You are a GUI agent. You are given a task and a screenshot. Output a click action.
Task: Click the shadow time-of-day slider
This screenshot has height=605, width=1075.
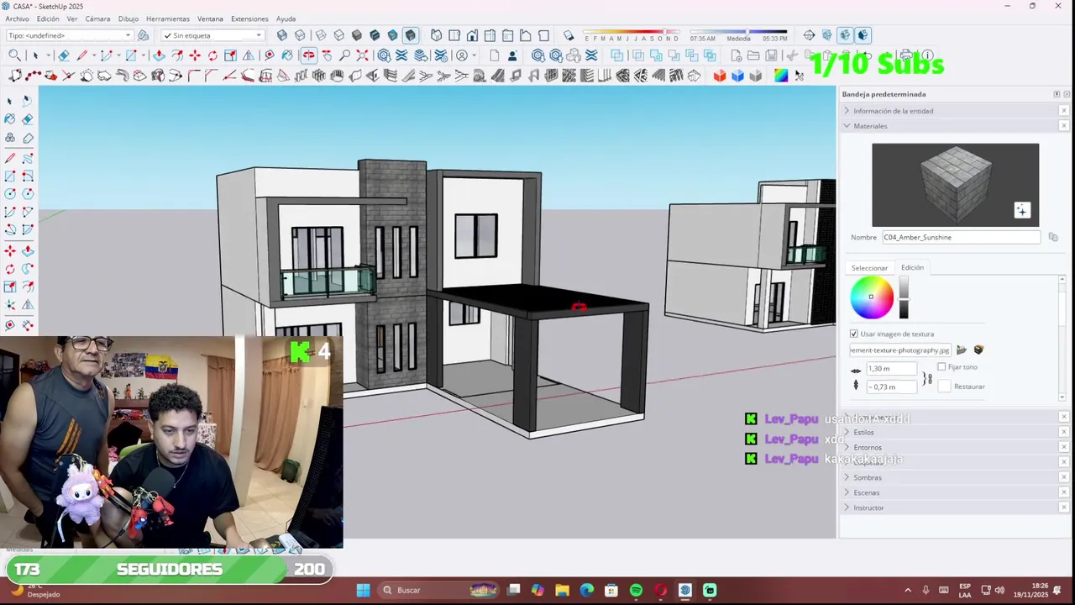tap(739, 32)
